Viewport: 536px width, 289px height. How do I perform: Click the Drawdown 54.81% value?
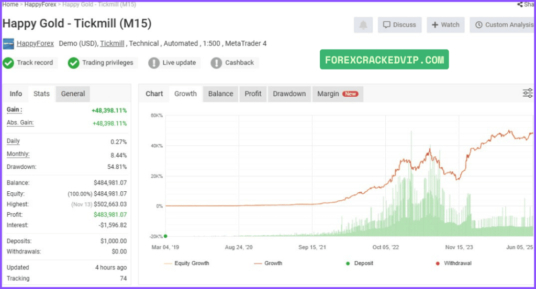(117, 167)
